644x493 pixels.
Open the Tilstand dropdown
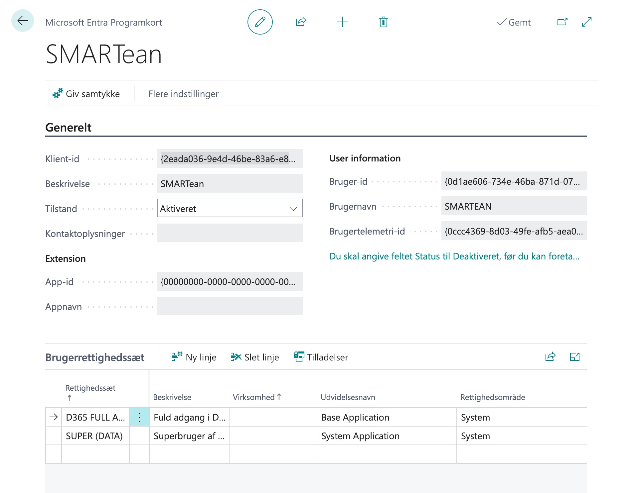click(230, 208)
